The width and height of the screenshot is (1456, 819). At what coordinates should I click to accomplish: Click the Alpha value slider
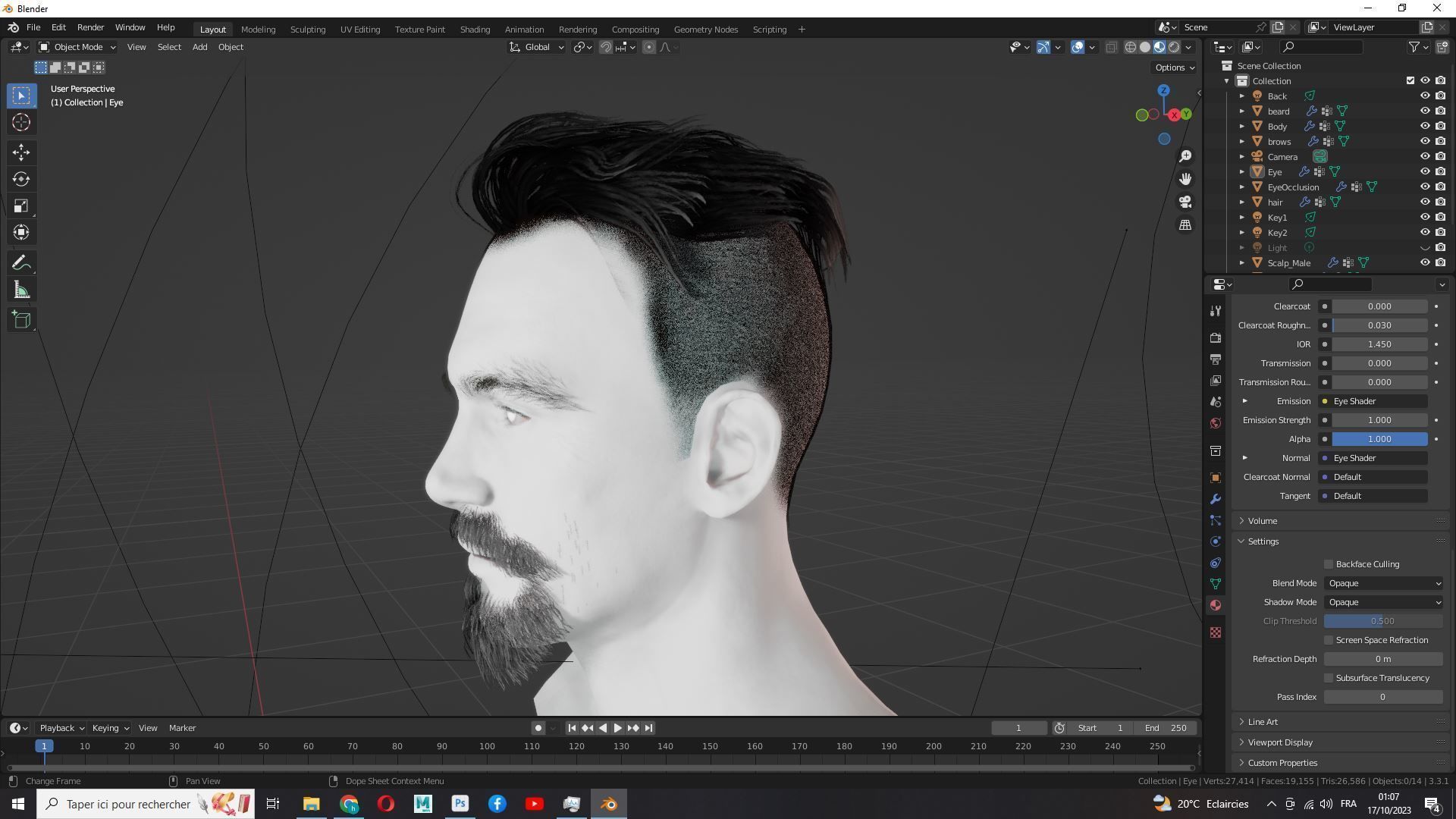(x=1379, y=439)
